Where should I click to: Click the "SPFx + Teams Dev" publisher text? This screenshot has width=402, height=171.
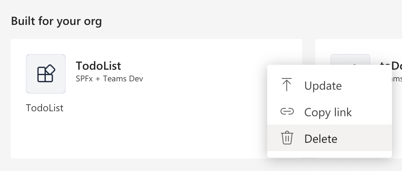point(109,78)
